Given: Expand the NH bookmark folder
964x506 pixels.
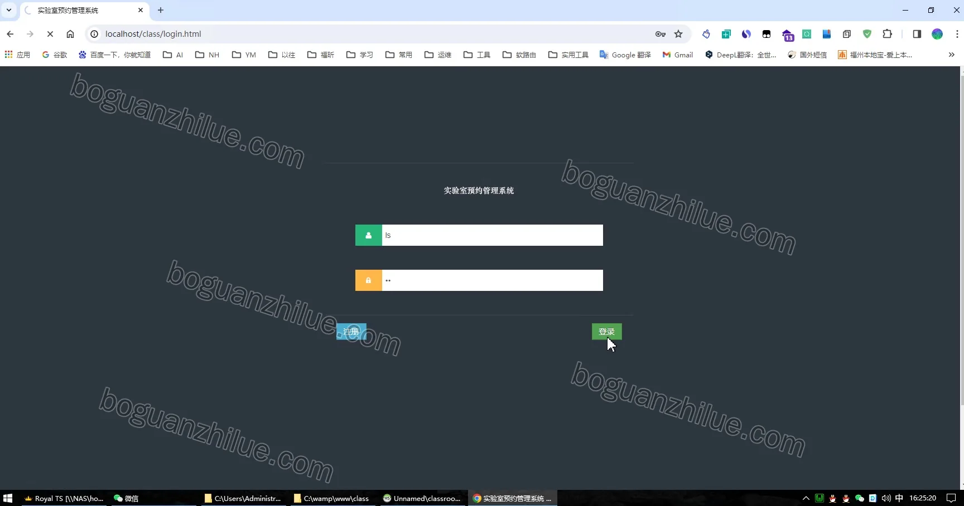Looking at the screenshot, I should tap(207, 55).
